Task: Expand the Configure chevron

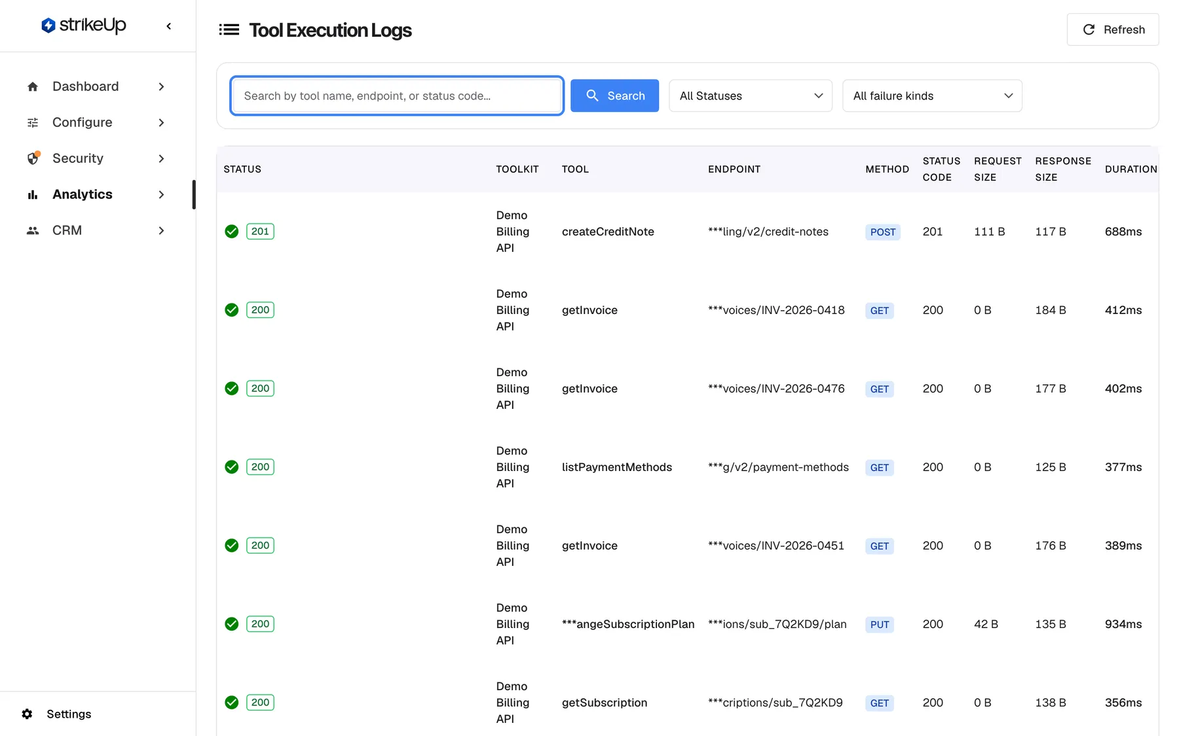Action: click(161, 122)
